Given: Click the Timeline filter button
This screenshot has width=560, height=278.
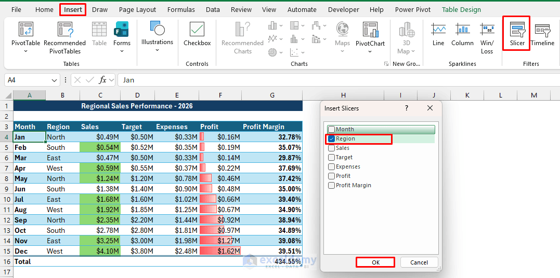Looking at the screenshot, I should pyautogui.click(x=542, y=34).
